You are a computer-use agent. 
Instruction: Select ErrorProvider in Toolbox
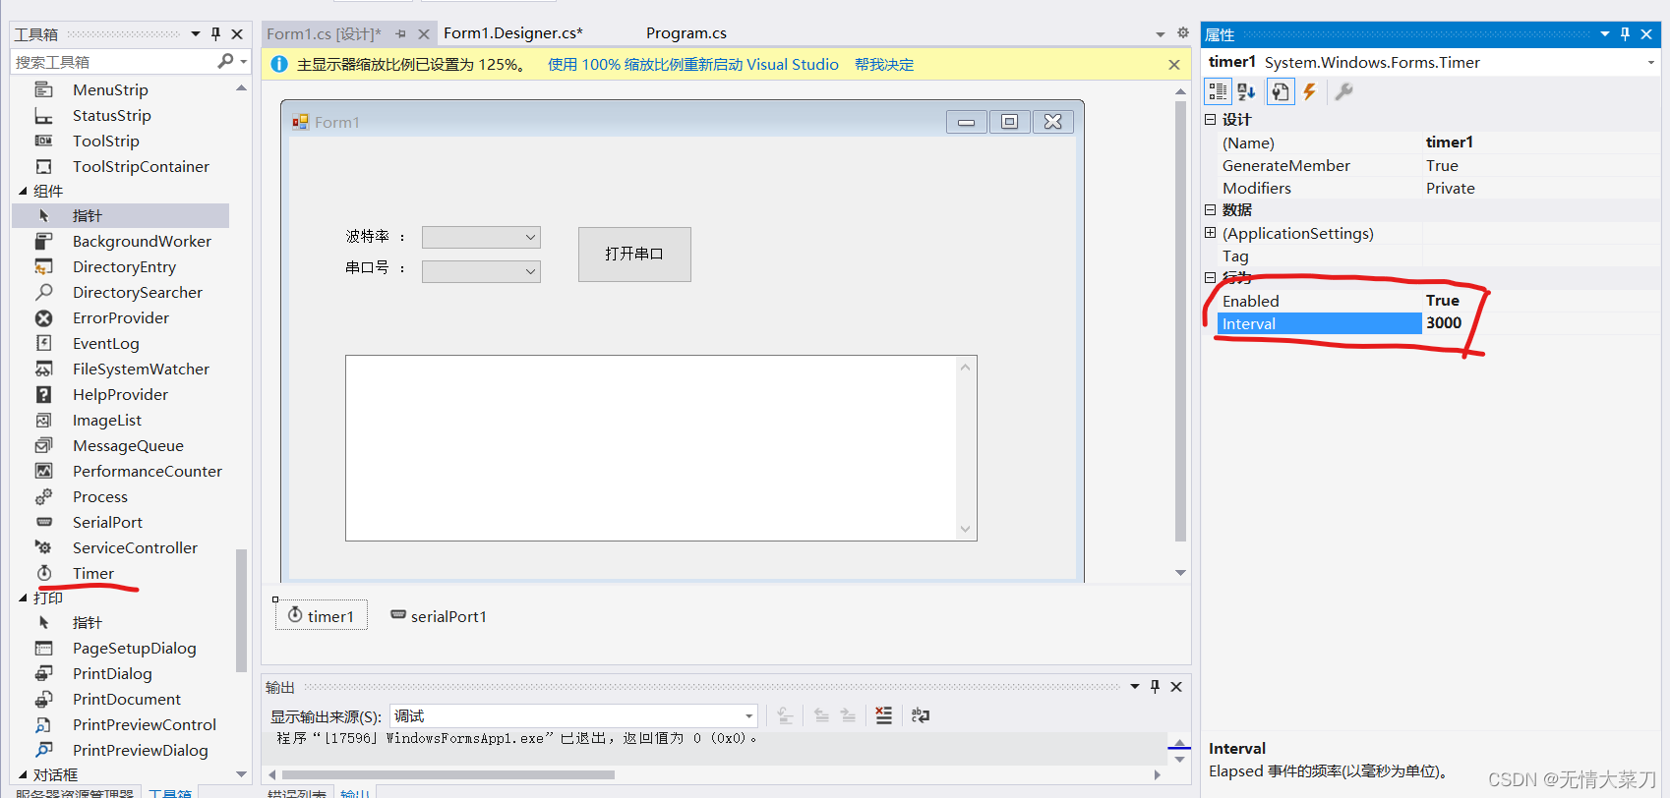(x=122, y=317)
